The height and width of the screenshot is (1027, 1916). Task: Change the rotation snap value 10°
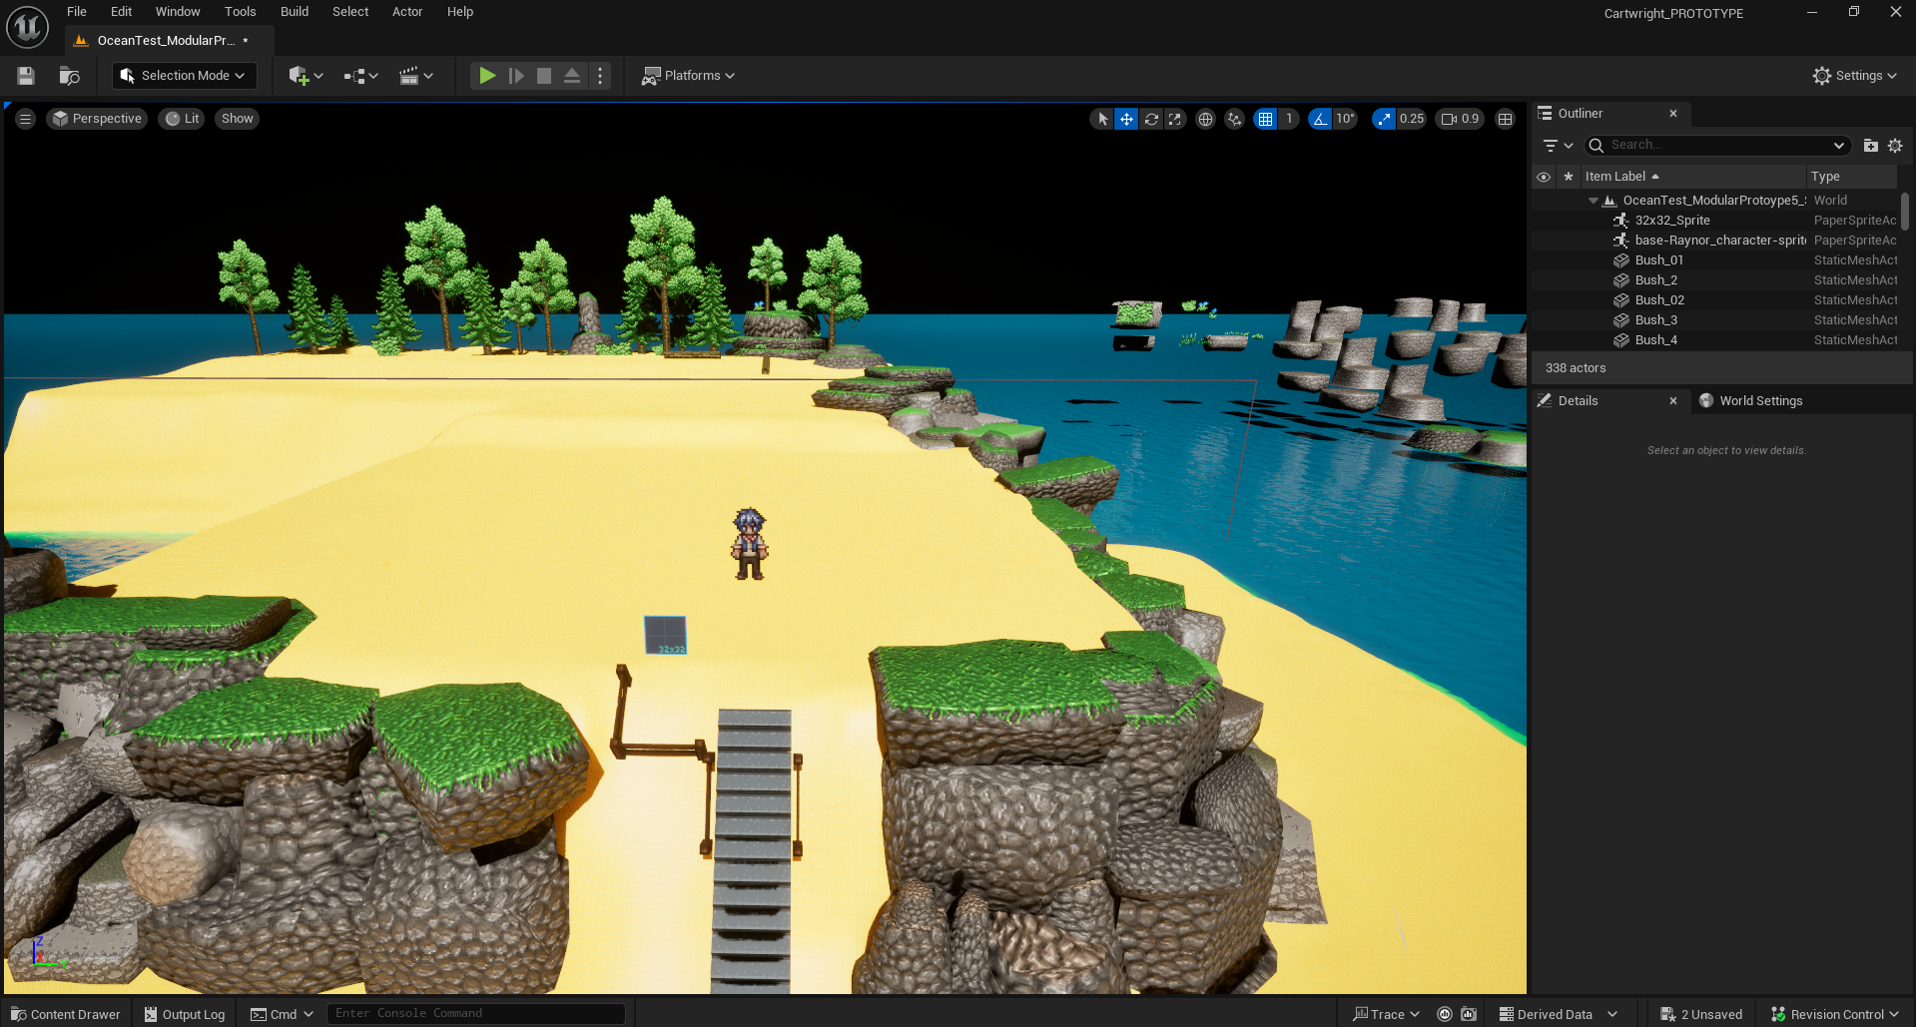(x=1345, y=119)
